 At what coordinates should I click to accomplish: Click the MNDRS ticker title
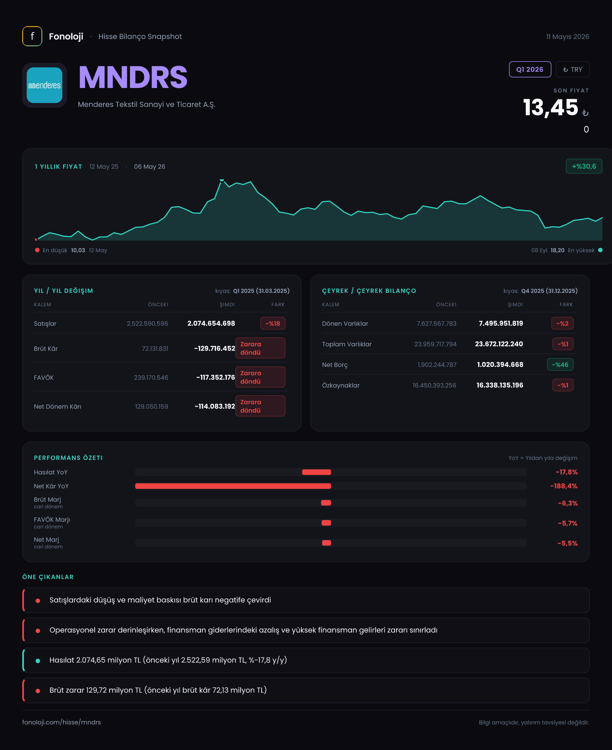[x=133, y=77]
